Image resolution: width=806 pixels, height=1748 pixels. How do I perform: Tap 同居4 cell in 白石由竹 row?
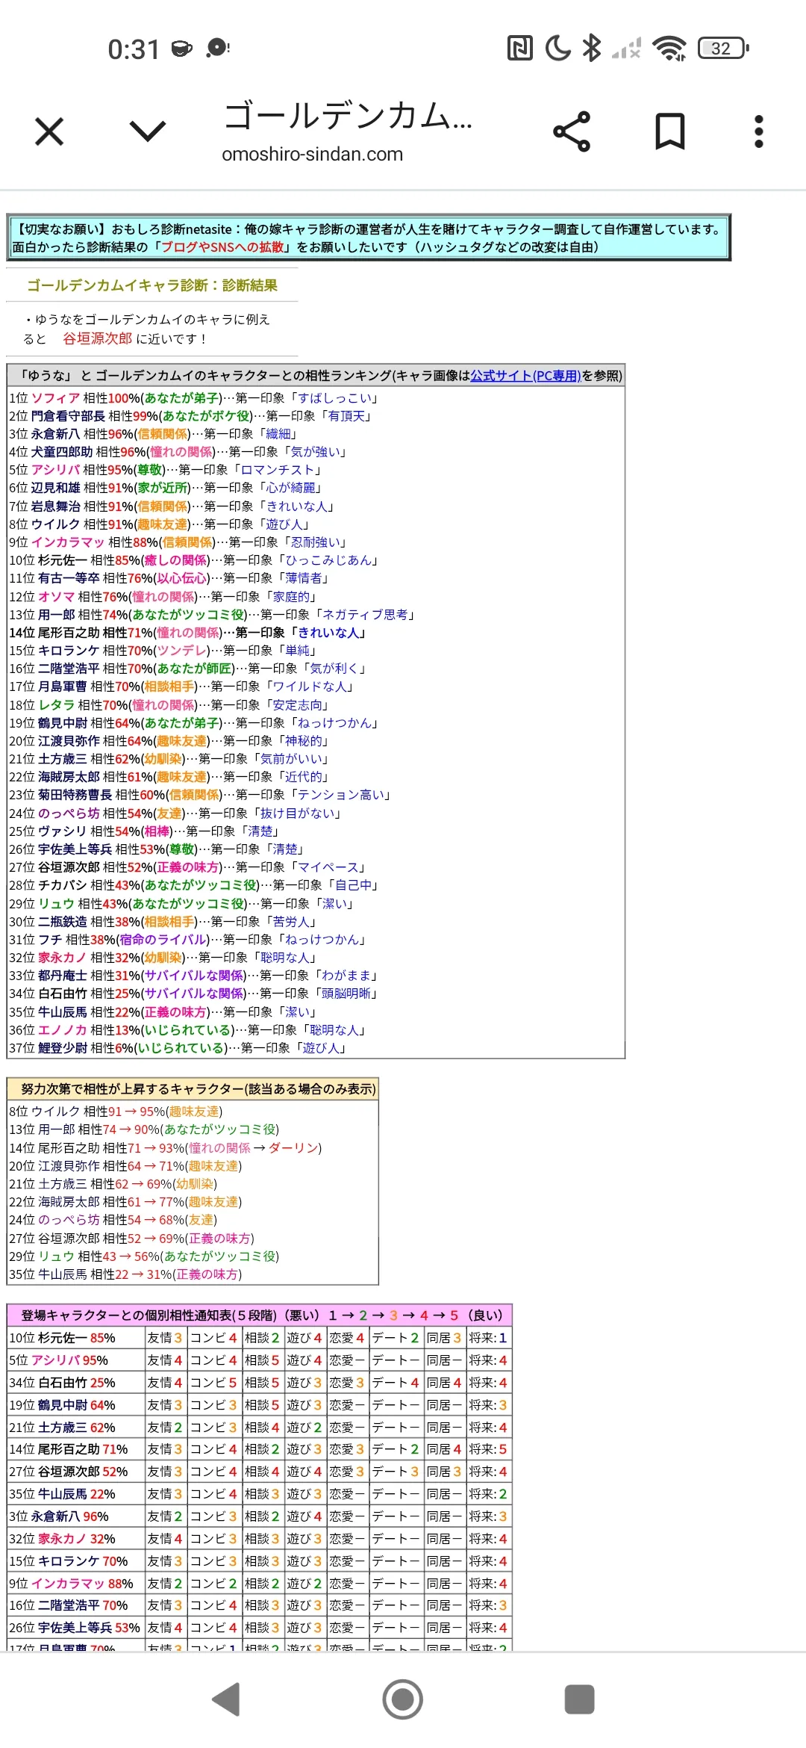(444, 1383)
